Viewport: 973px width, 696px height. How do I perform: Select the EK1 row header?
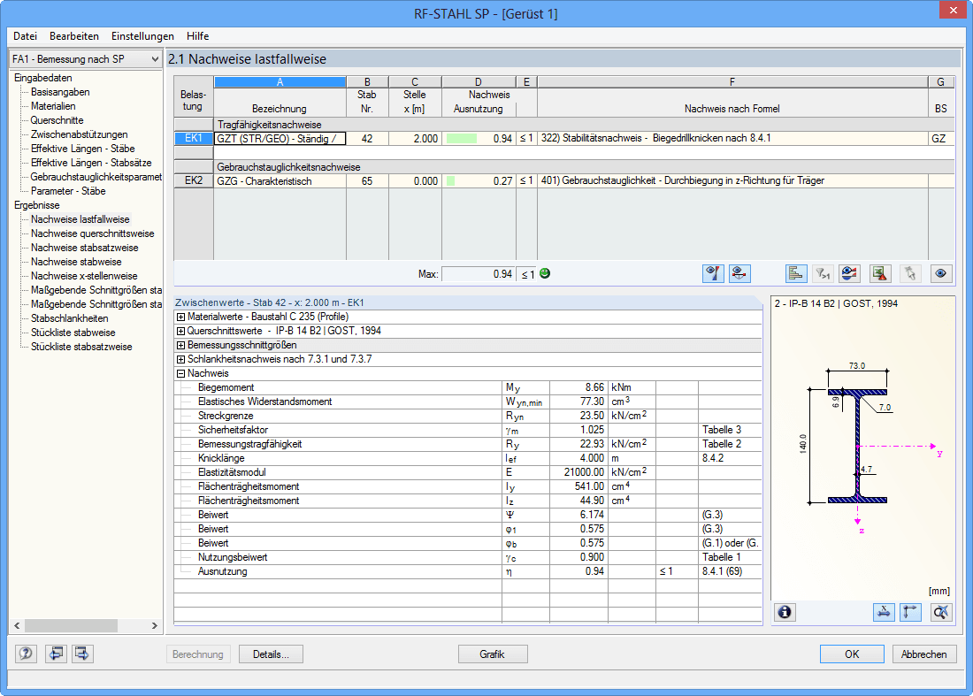(194, 138)
